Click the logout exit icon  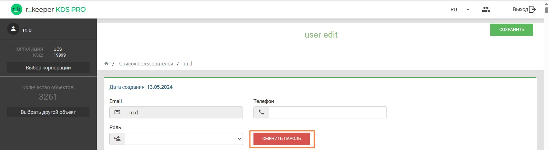pos(532,9)
